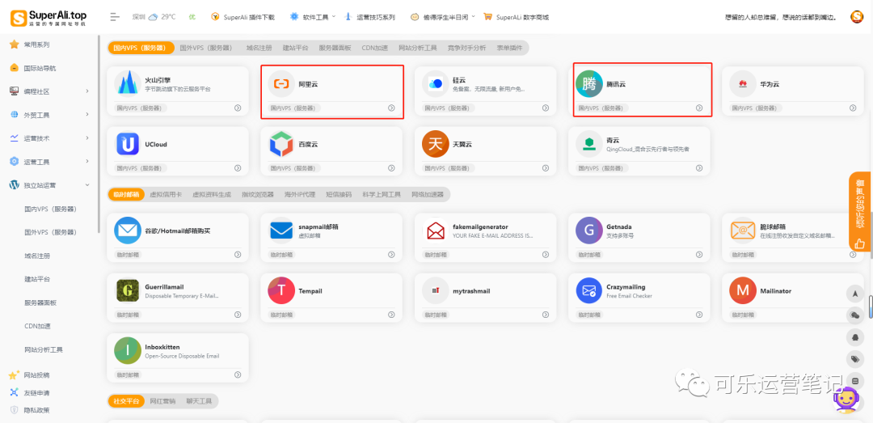Click the WeChat floating icon
This screenshot has width=873, height=423.
(x=855, y=315)
